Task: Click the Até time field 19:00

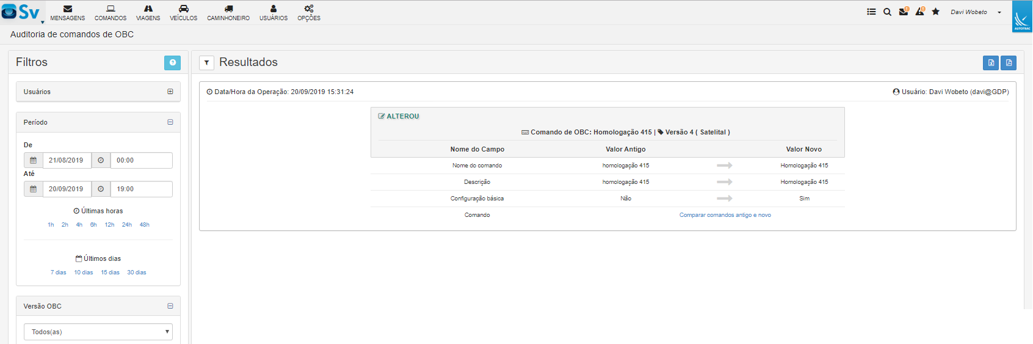Action: point(142,189)
